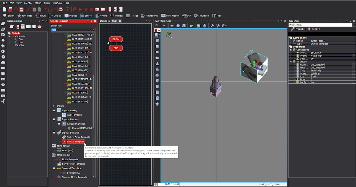
Task: Collapse the Inputs: Keypads tree group
Action: tap(54, 119)
